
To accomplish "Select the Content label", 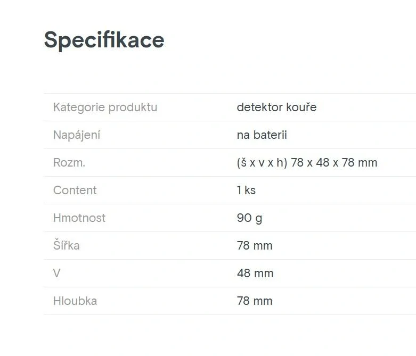I will [x=75, y=191].
